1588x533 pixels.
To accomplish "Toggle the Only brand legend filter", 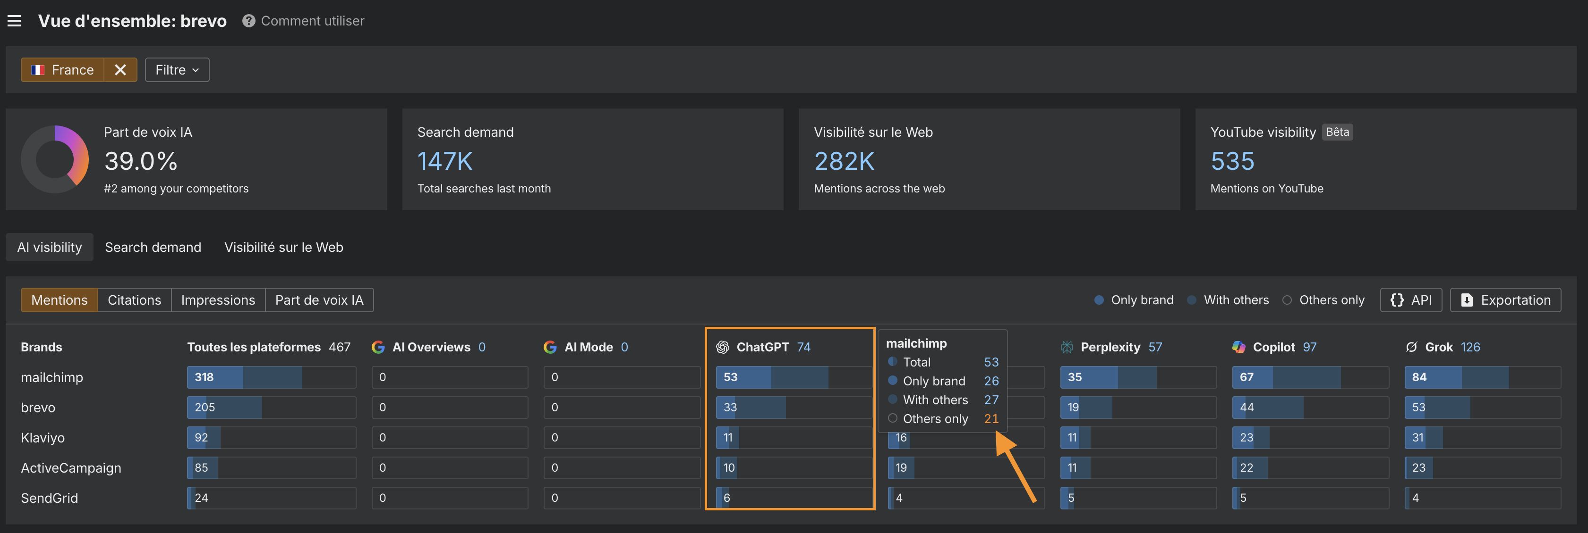I will point(1134,300).
